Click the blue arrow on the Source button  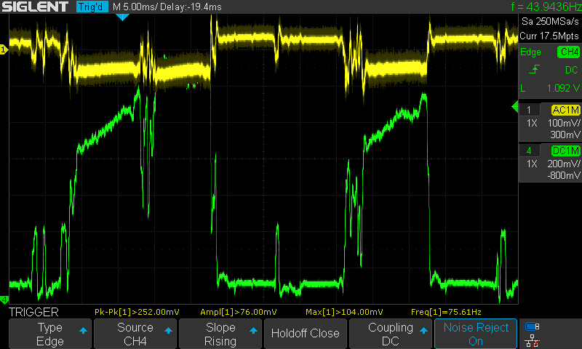168,330
